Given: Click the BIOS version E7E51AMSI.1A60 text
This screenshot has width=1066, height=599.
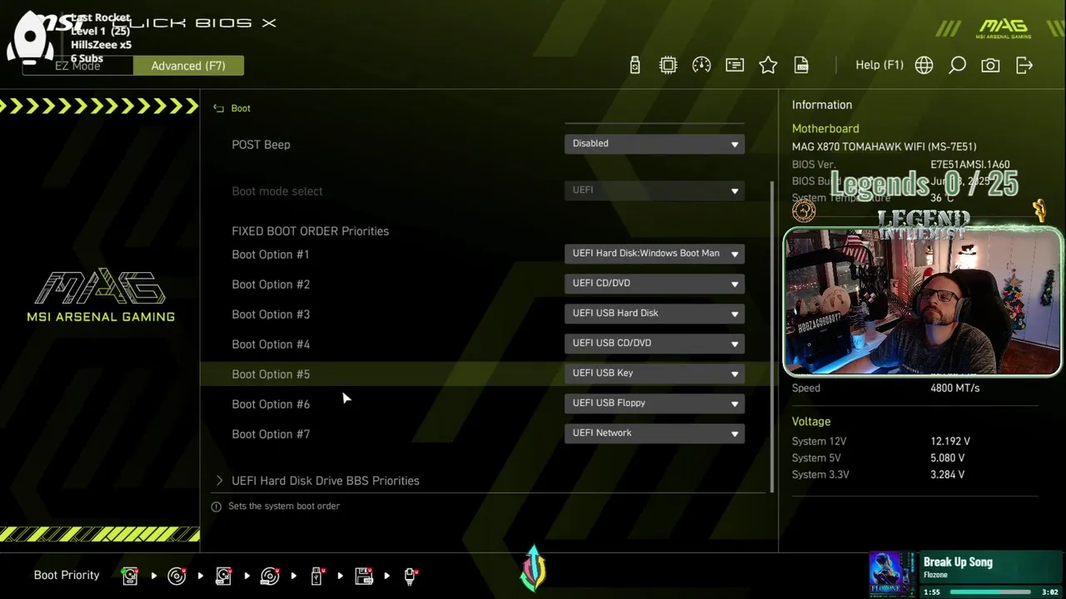Looking at the screenshot, I should coord(970,165).
